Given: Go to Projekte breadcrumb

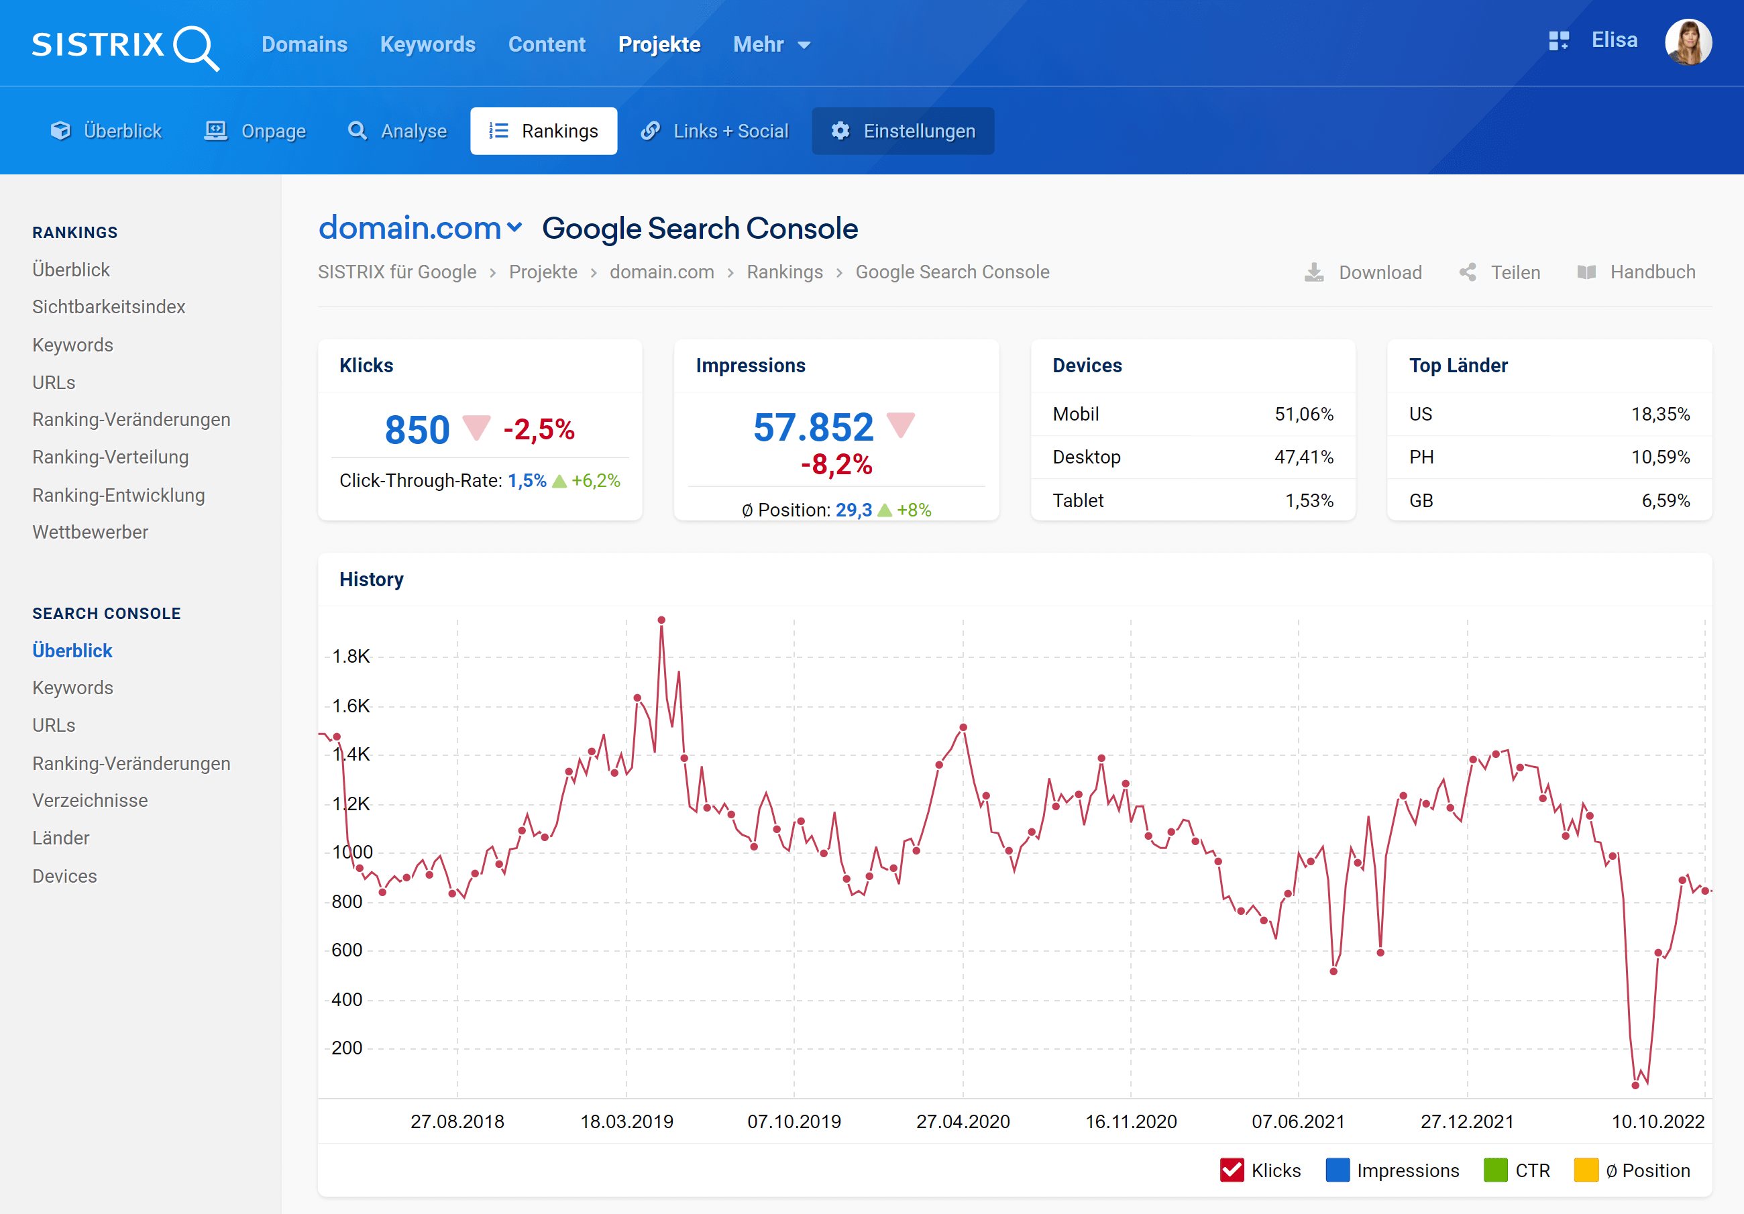Looking at the screenshot, I should click(543, 272).
